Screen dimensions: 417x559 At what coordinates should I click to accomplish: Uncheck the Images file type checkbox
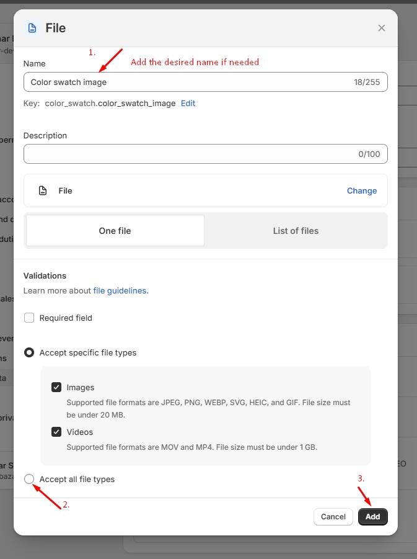coord(56,387)
